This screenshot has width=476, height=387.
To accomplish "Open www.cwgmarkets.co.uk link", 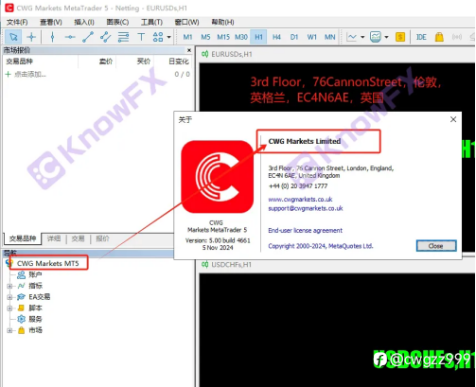I will [300, 200].
